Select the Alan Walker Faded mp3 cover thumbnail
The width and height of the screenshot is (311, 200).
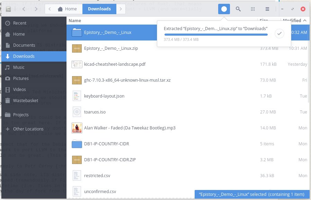[77, 128]
